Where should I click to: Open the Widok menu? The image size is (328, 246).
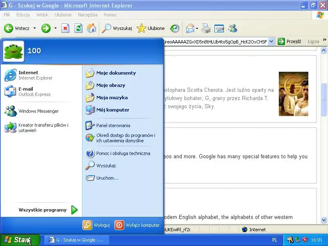pos(42,15)
